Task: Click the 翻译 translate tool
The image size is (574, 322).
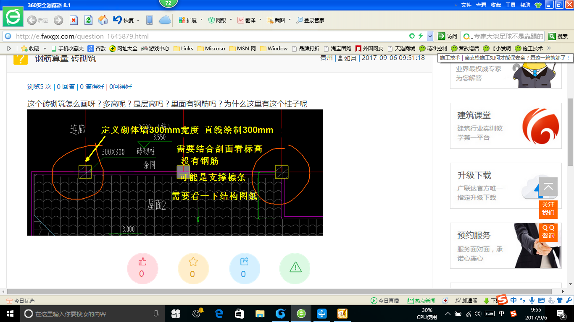Action: pos(247,20)
